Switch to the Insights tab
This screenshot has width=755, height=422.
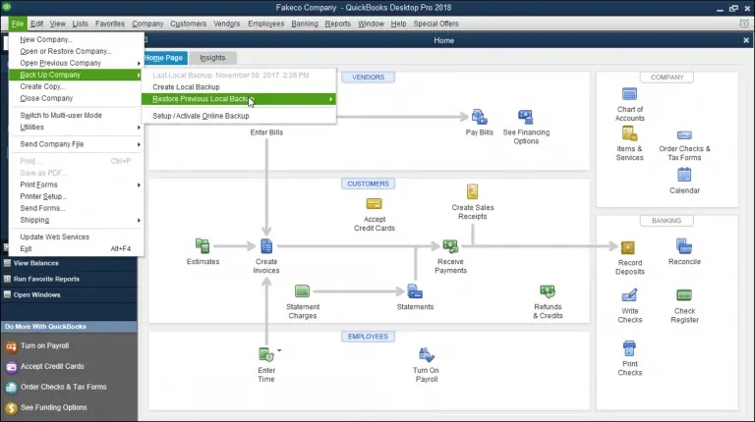click(x=212, y=58)
